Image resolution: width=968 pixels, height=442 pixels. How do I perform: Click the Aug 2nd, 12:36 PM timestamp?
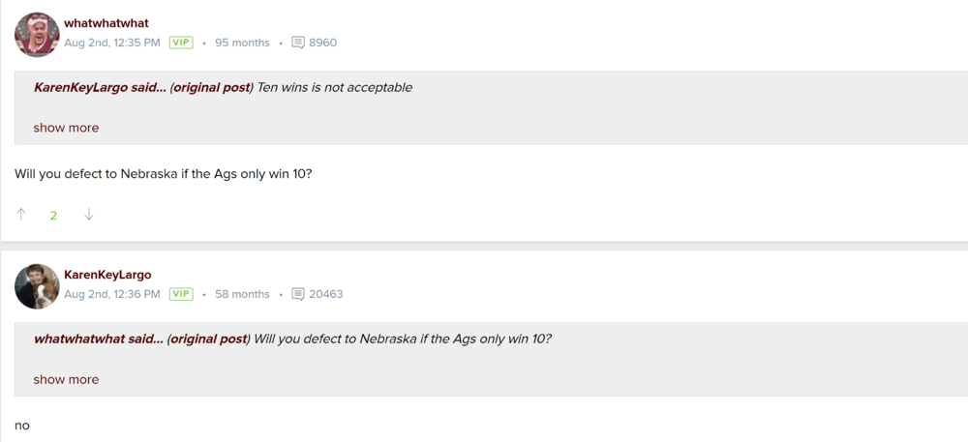tap(112, 294)
